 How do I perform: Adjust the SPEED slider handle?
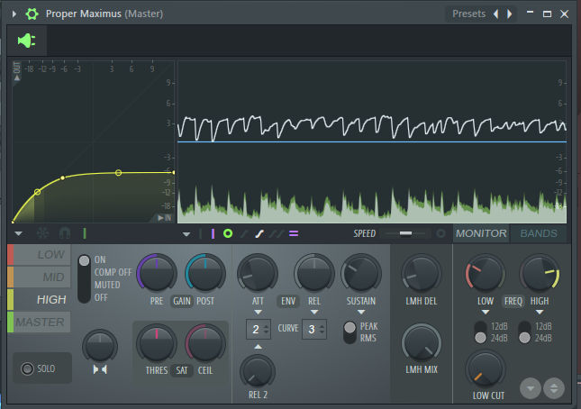405,233
